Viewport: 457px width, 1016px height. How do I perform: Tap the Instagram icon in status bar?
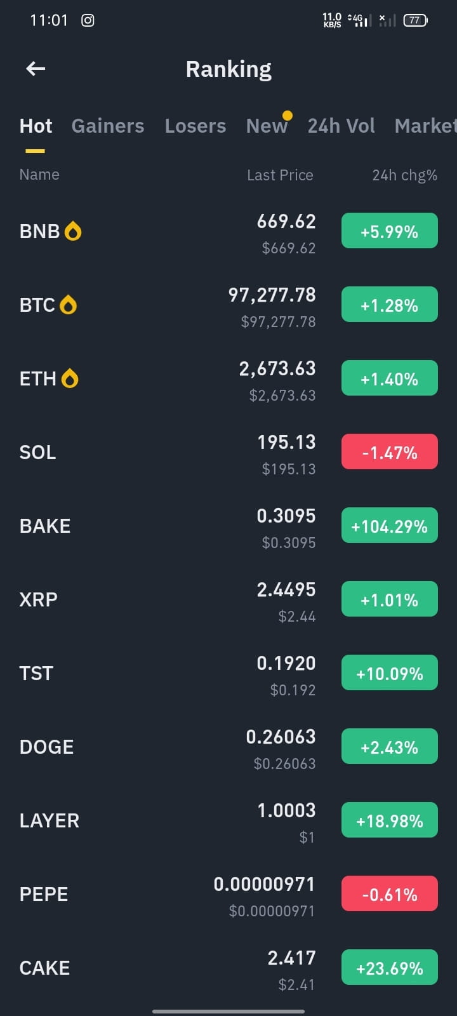pos(88,20)
